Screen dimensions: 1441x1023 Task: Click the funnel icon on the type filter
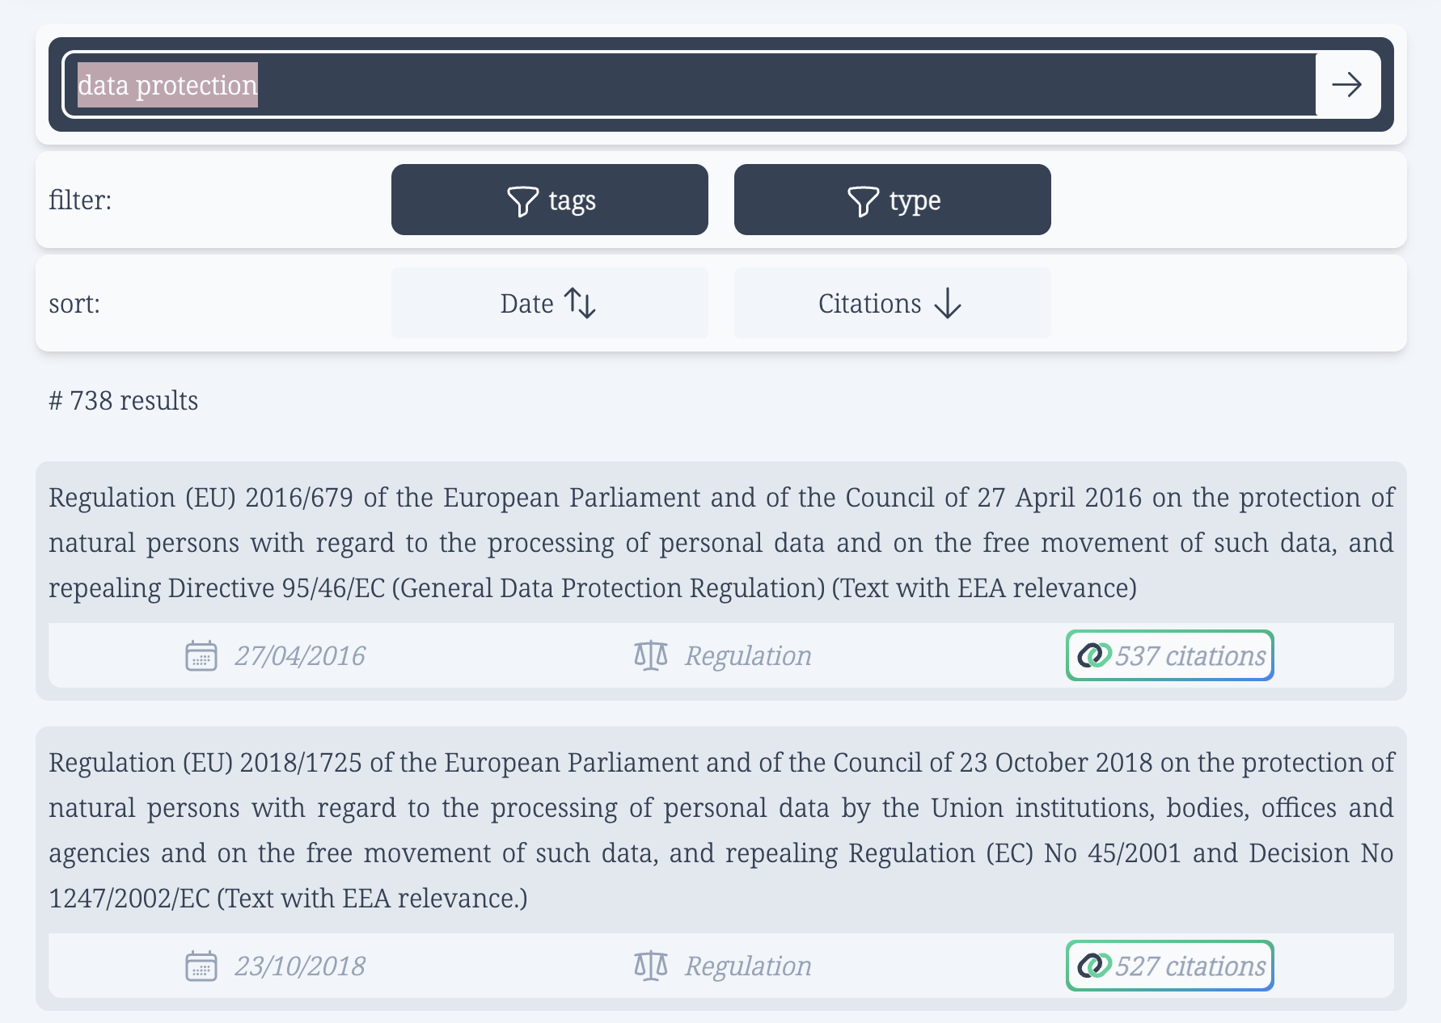[863, 200]
